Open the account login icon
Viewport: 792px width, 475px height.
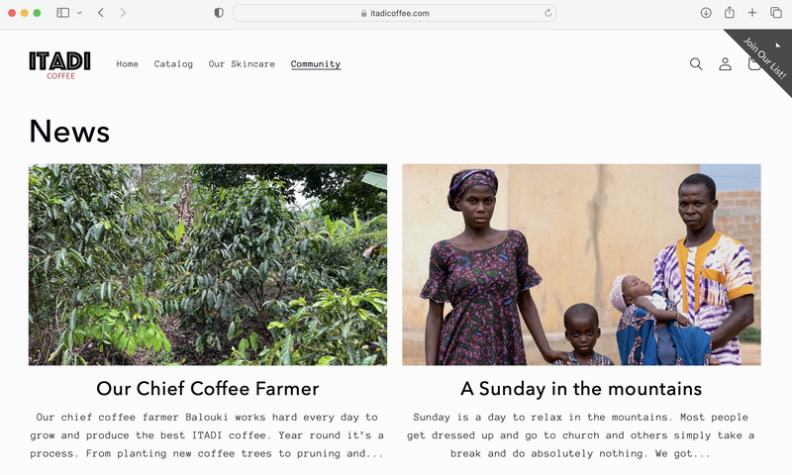(x=726, y=64)
